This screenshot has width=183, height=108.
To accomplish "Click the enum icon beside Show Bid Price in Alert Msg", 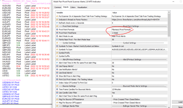I will (x=57, y=76).
